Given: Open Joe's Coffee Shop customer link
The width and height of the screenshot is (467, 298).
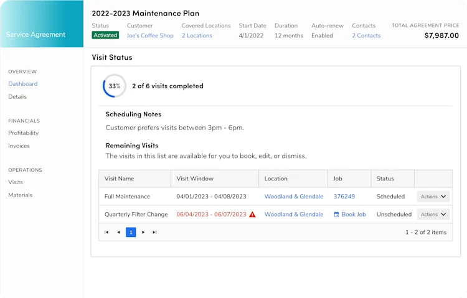Looking at the screenshot, I should (x=150, y=35).
